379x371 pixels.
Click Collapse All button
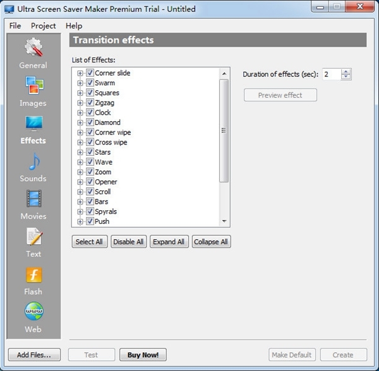tap(211, 242)
